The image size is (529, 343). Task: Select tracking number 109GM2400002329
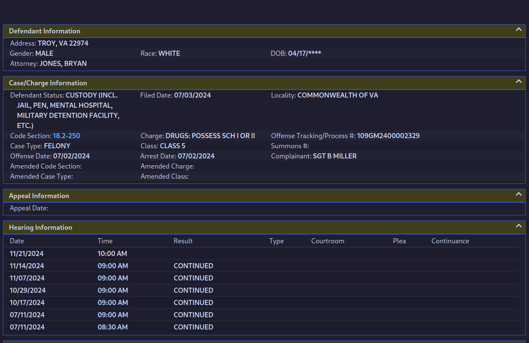point(388,136)
